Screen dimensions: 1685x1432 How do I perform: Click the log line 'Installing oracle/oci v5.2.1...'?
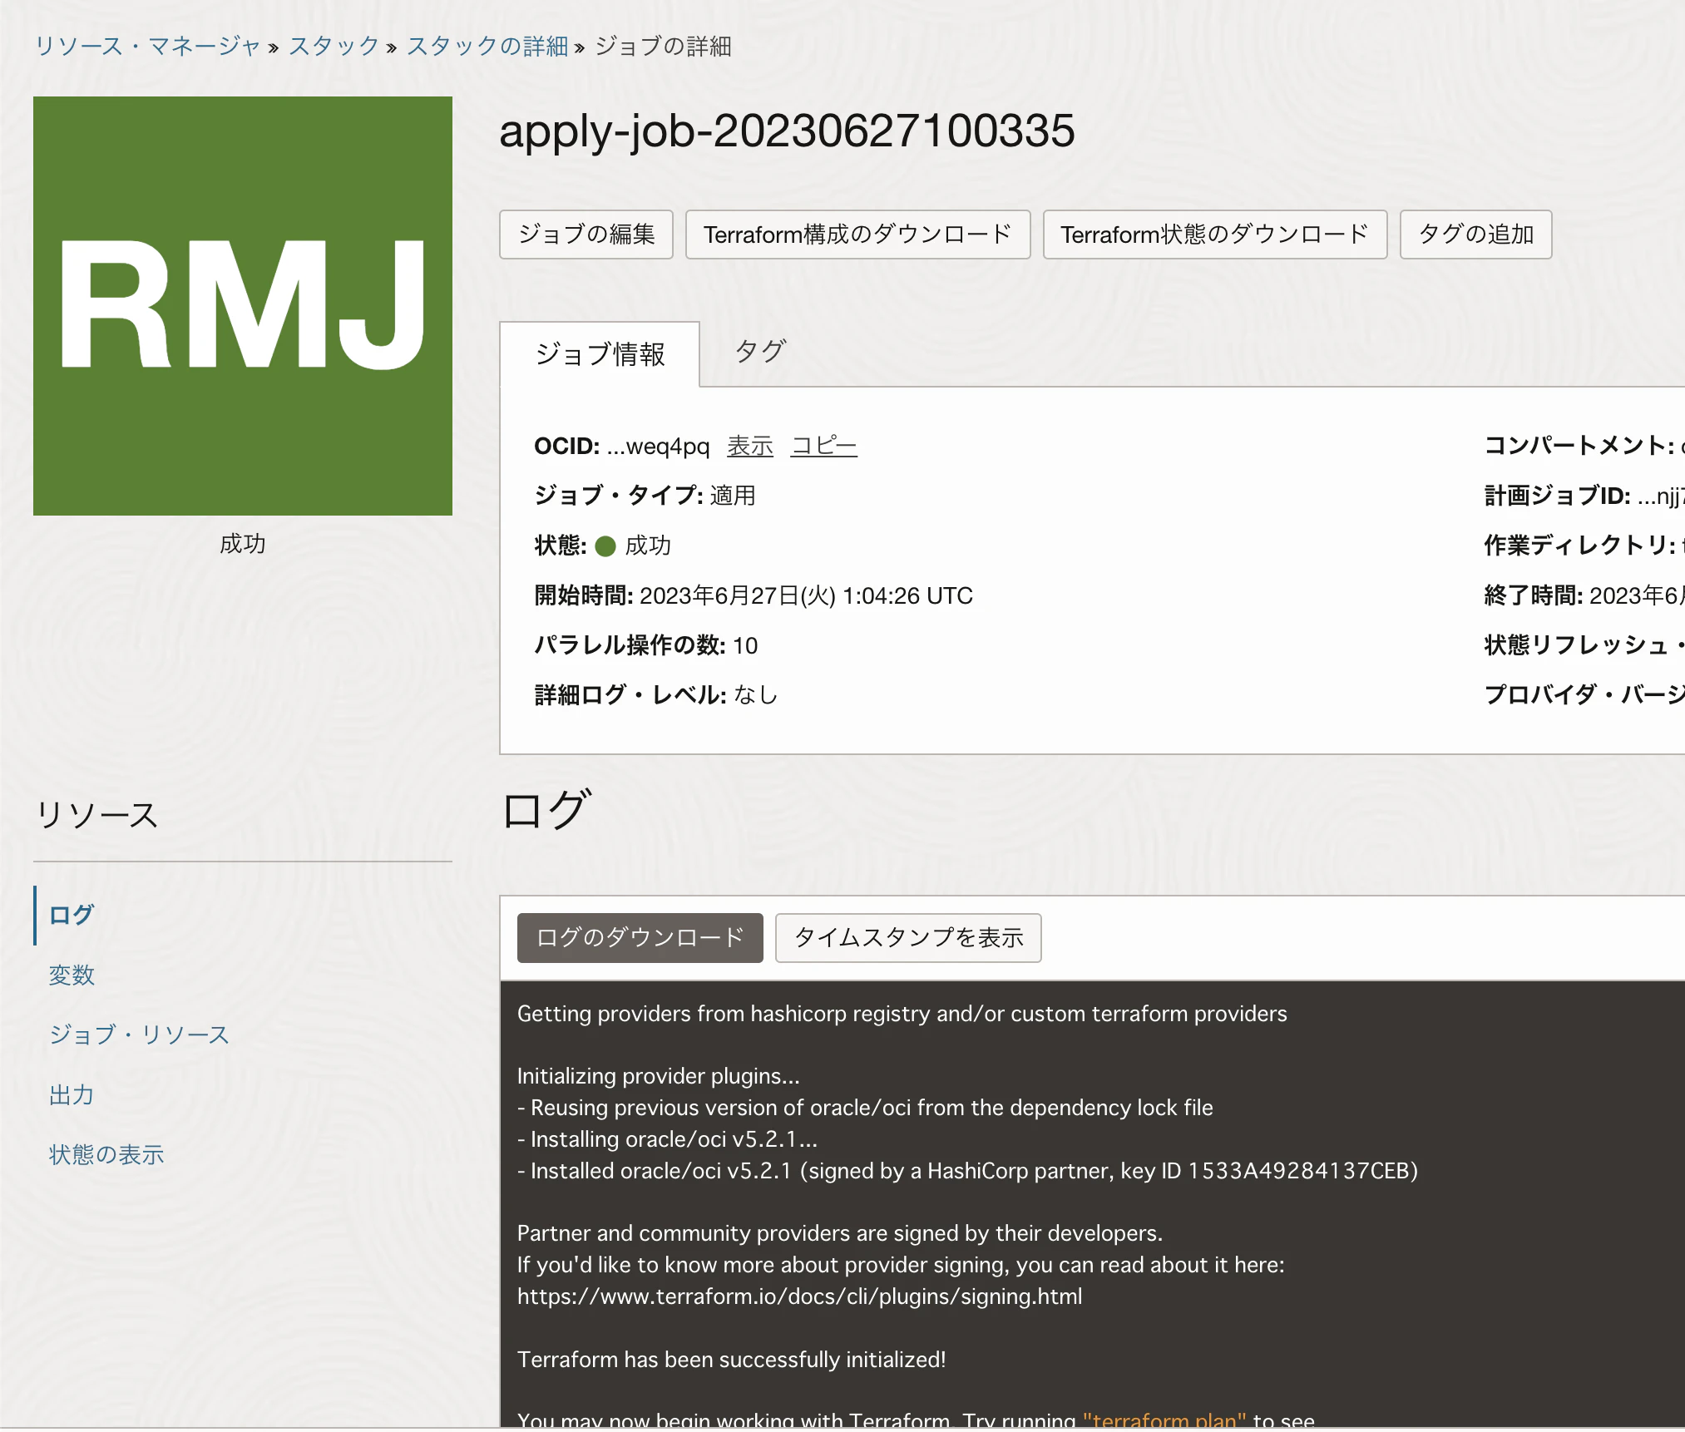click(x=667, y=1139)
